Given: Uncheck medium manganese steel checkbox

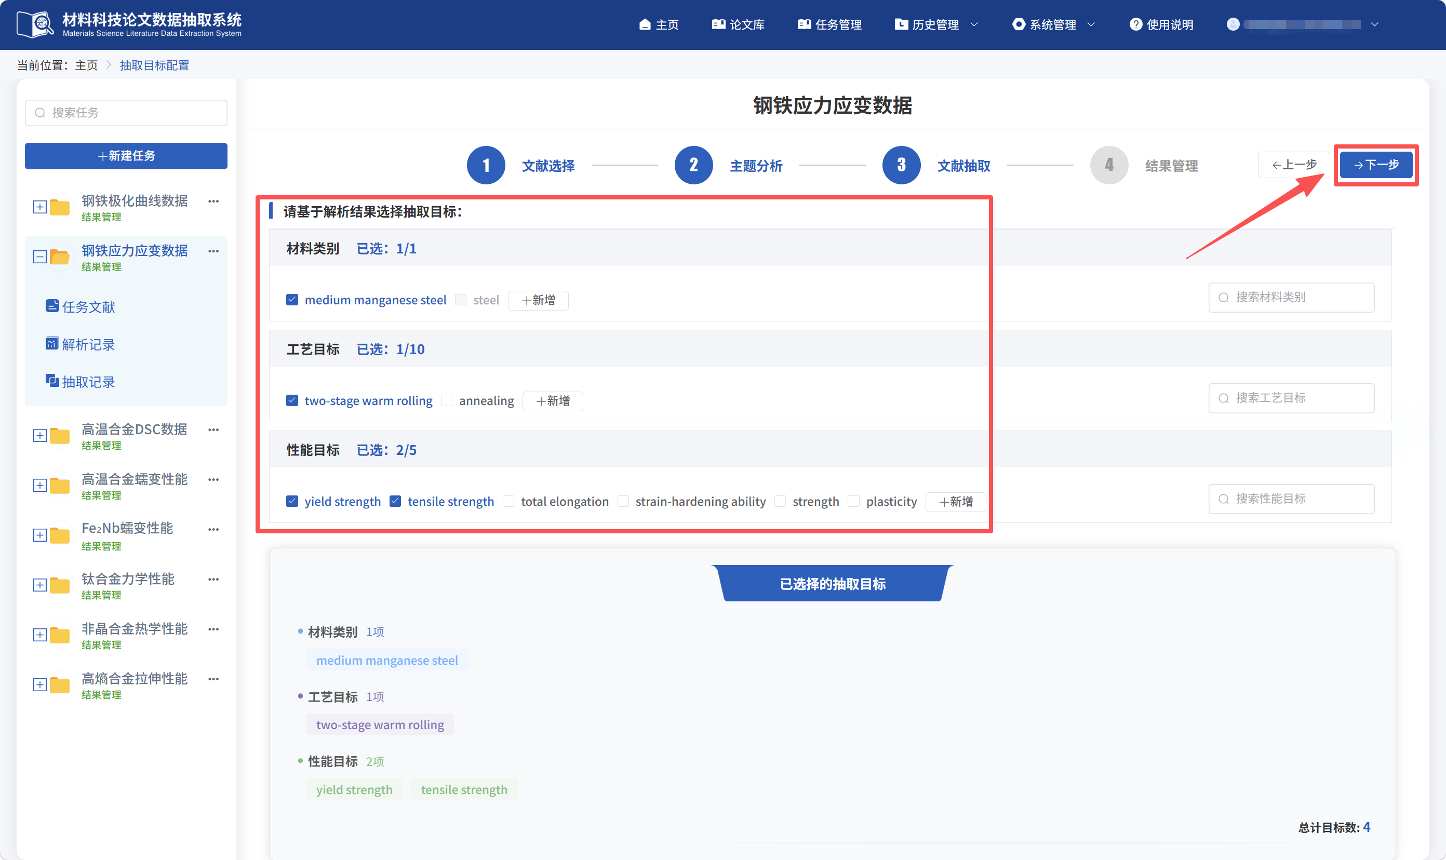Looking at the screenshot, I should pyautogui.click(x=292, y=300).
